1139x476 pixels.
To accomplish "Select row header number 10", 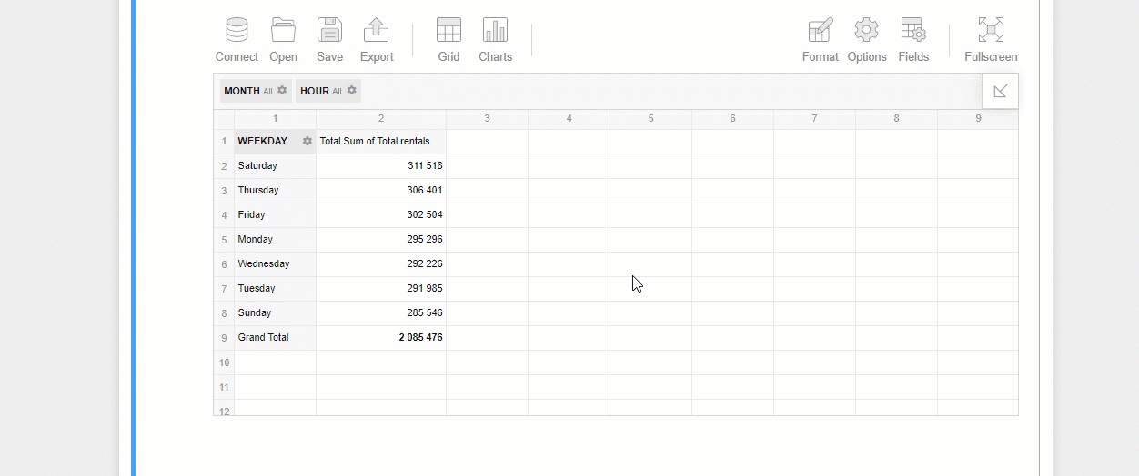I will point(224,362).
